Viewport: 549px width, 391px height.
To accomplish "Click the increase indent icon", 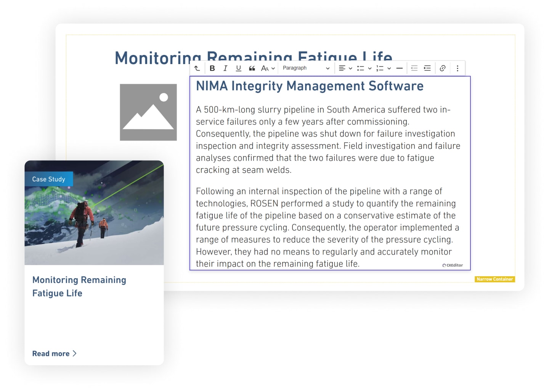I will 427,68.
